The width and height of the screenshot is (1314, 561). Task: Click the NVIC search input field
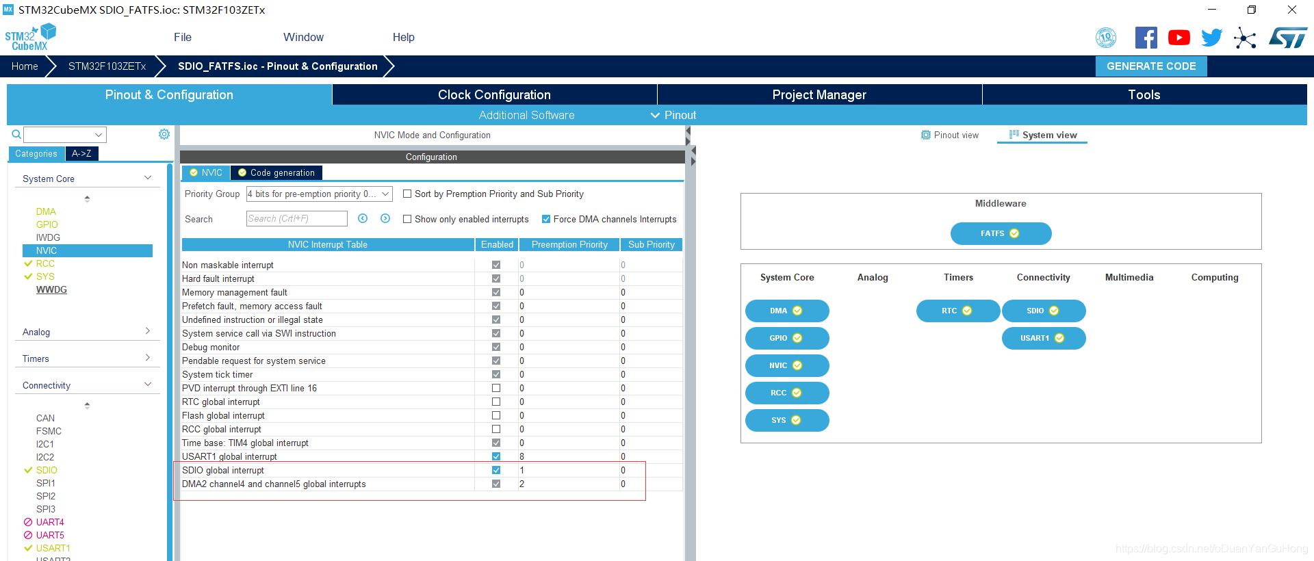[297, 218]
